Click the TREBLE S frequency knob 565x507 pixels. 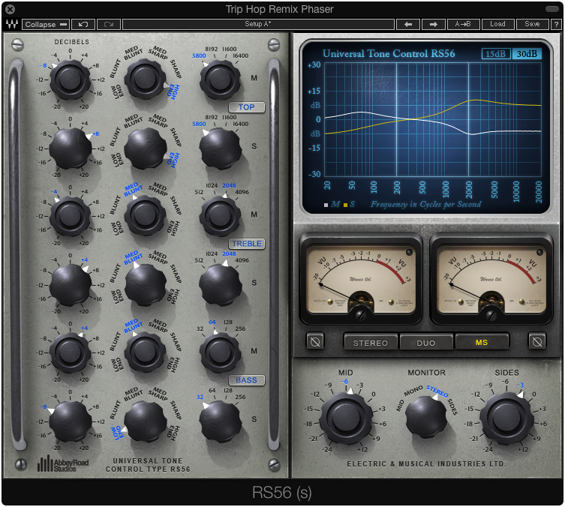coord(220,285)
